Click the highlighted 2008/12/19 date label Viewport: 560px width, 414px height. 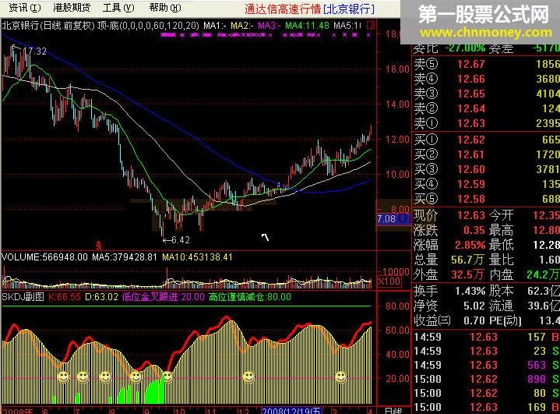[x=291, y=410]
